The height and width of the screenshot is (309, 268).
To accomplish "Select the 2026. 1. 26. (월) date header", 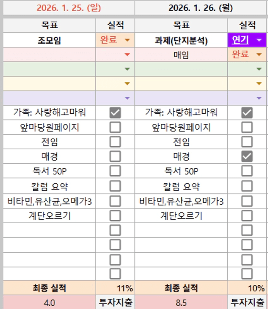I will [201, 8].
